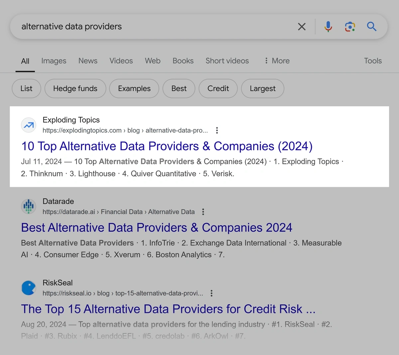Screen dimensions: 399x355
Task: Open 'Best Alternative Data Providers & Companies 2024' link
Action: pos(157,228)
